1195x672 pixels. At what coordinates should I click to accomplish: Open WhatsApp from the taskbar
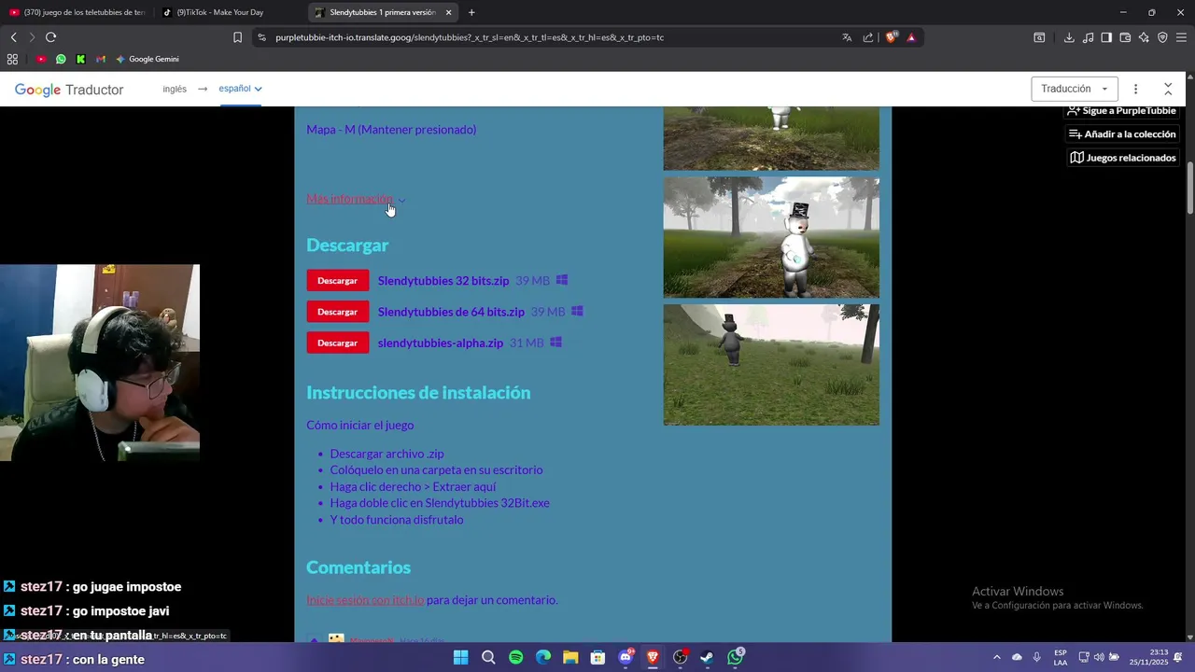736,657
